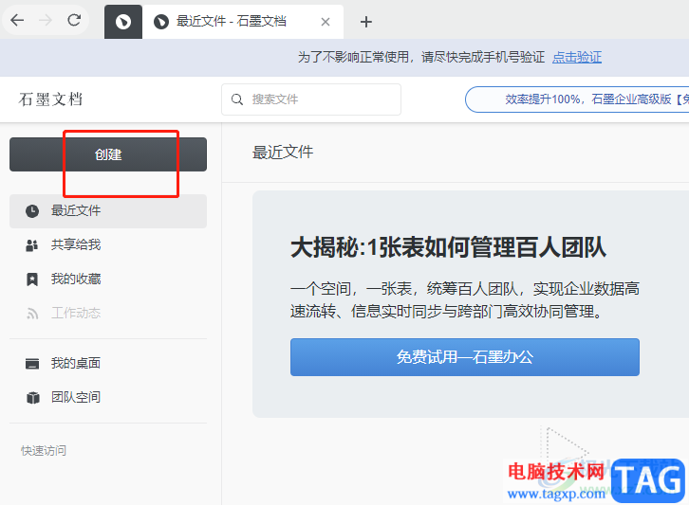
Task: Click the 最近文件 page heading
Action: (283, 153)
